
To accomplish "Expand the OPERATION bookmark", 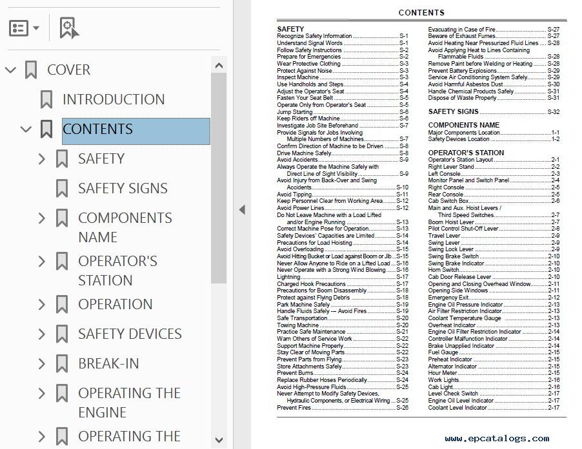I will (41, 305).
